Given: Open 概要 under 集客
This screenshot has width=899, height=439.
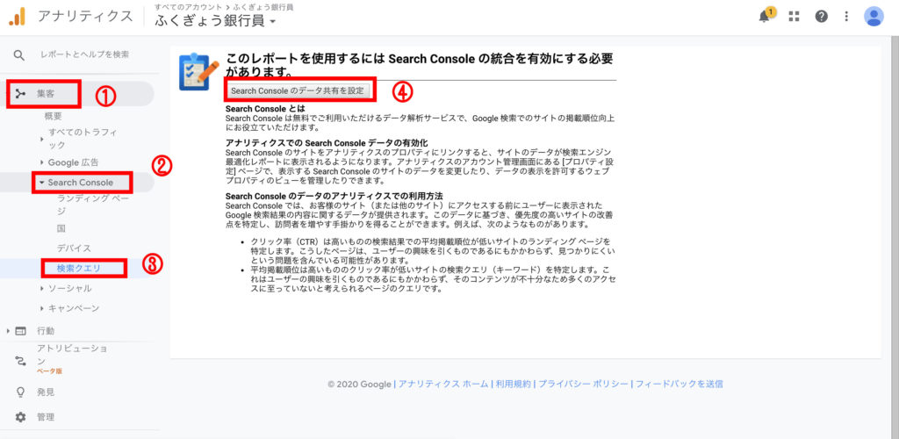Looking at the screenshot, I should (x=54, y=117).
